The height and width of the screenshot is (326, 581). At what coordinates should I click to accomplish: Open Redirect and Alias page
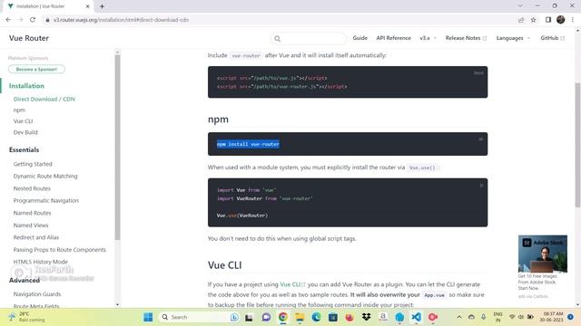click(x=36, y=237)
